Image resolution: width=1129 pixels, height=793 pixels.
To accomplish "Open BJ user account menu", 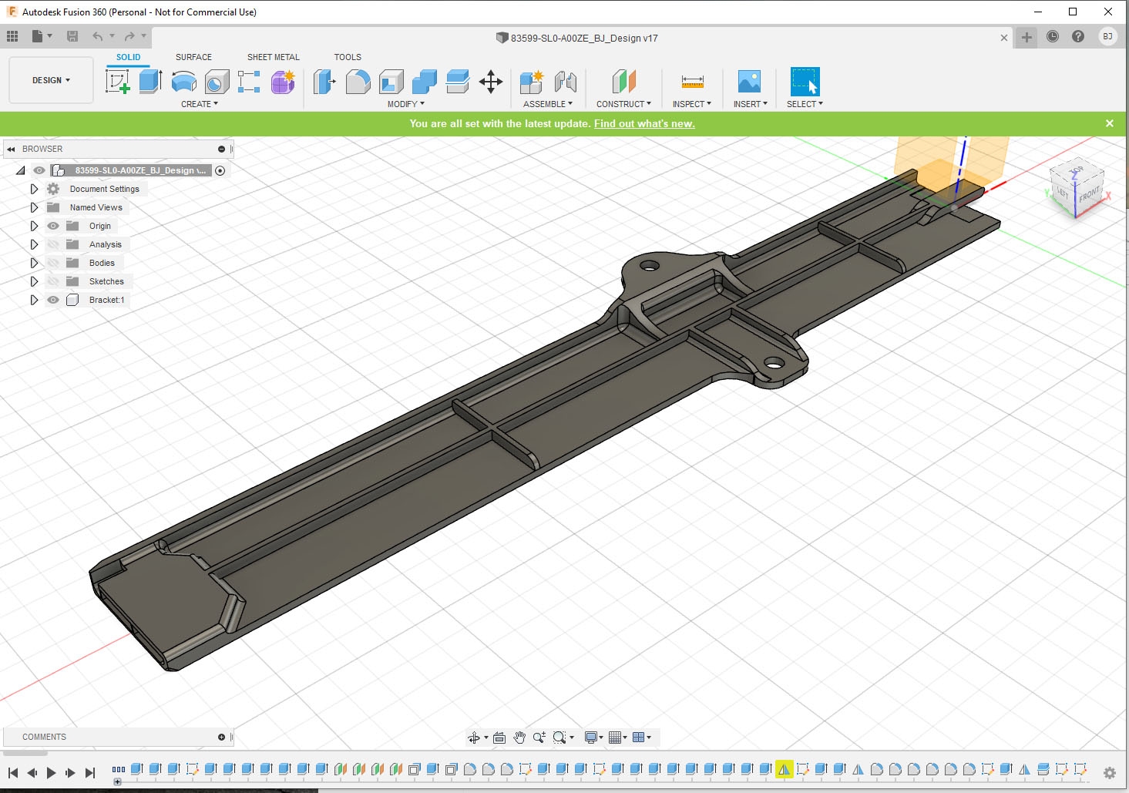I will (1107, 36).
